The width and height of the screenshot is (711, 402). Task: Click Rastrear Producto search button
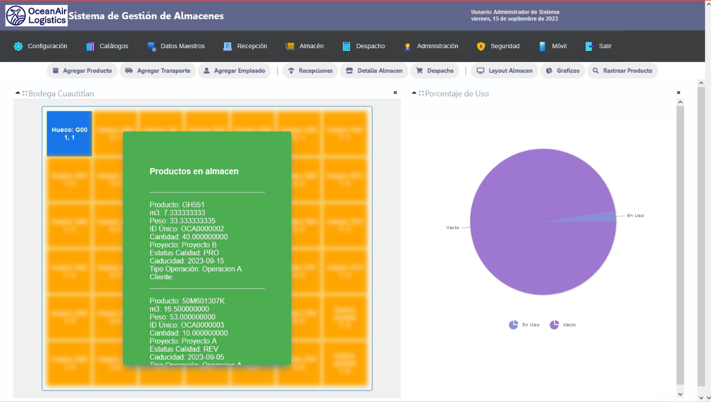coord(622,71)
